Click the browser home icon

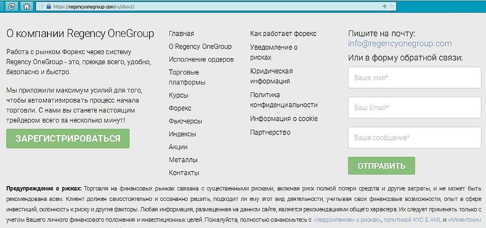(x=27, y=6)
